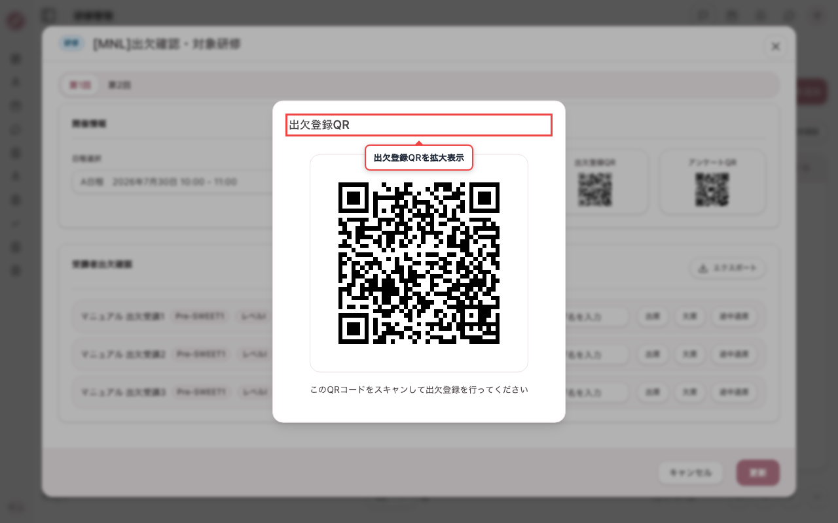Click the export download icon
This screenshot has width=838, height=523.
(x=703, y=268)
